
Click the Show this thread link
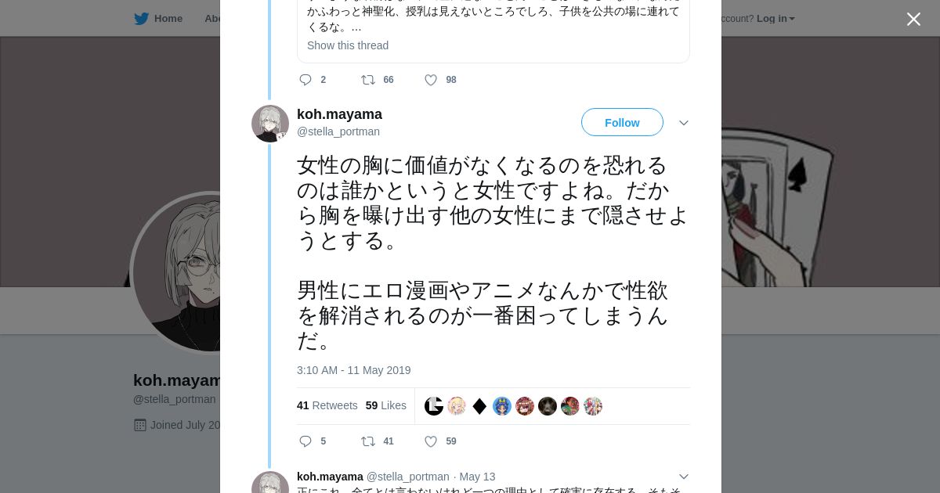[348, 45]
